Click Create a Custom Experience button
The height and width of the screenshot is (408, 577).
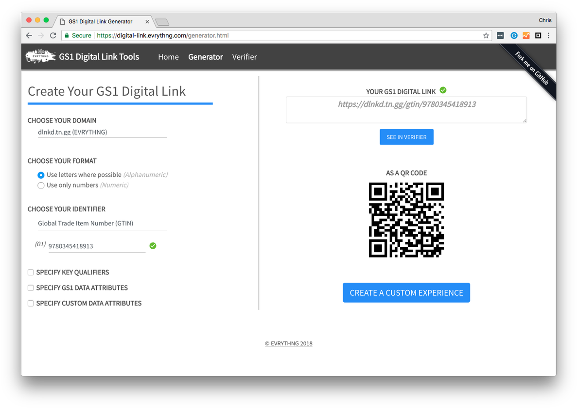(406, 293)
